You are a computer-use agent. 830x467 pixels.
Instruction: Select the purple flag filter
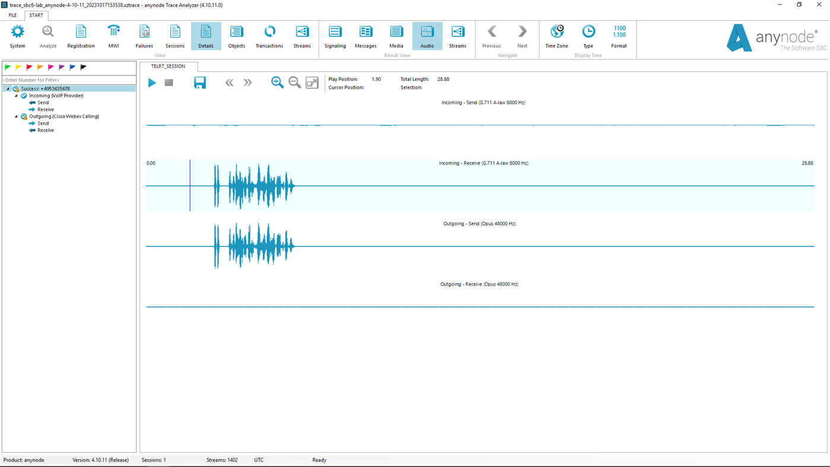coord(61,66)
